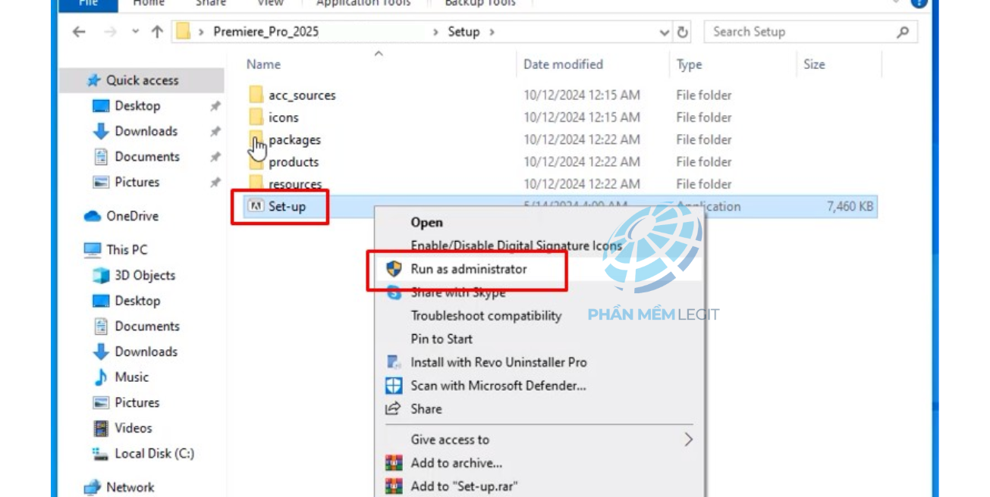Select Enable/Disable Digital Signature Icons
The width and height of the screenshot is (990, 497).
[516, 245]
